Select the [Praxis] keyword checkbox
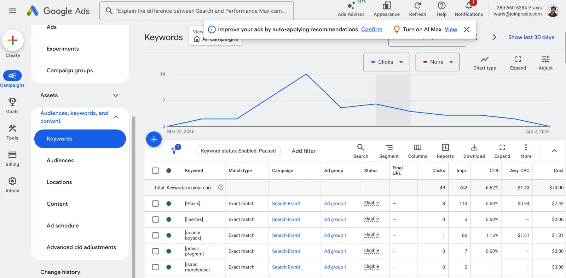Image resolution: width=566 pixels, height=278 pixels. (x=155, y=204)
